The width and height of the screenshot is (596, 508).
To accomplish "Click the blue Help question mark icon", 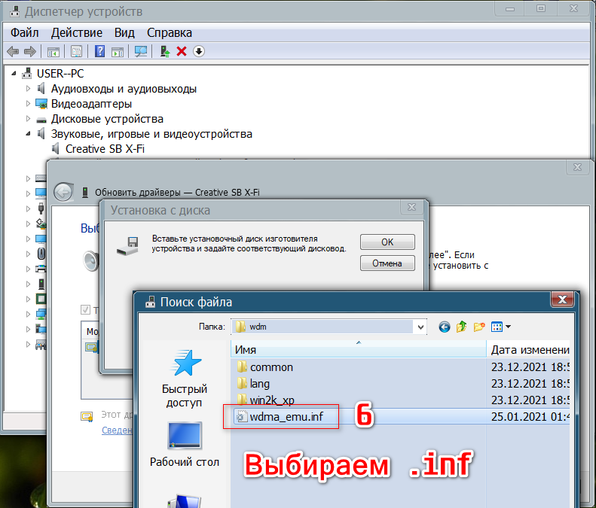I will 99,51.
